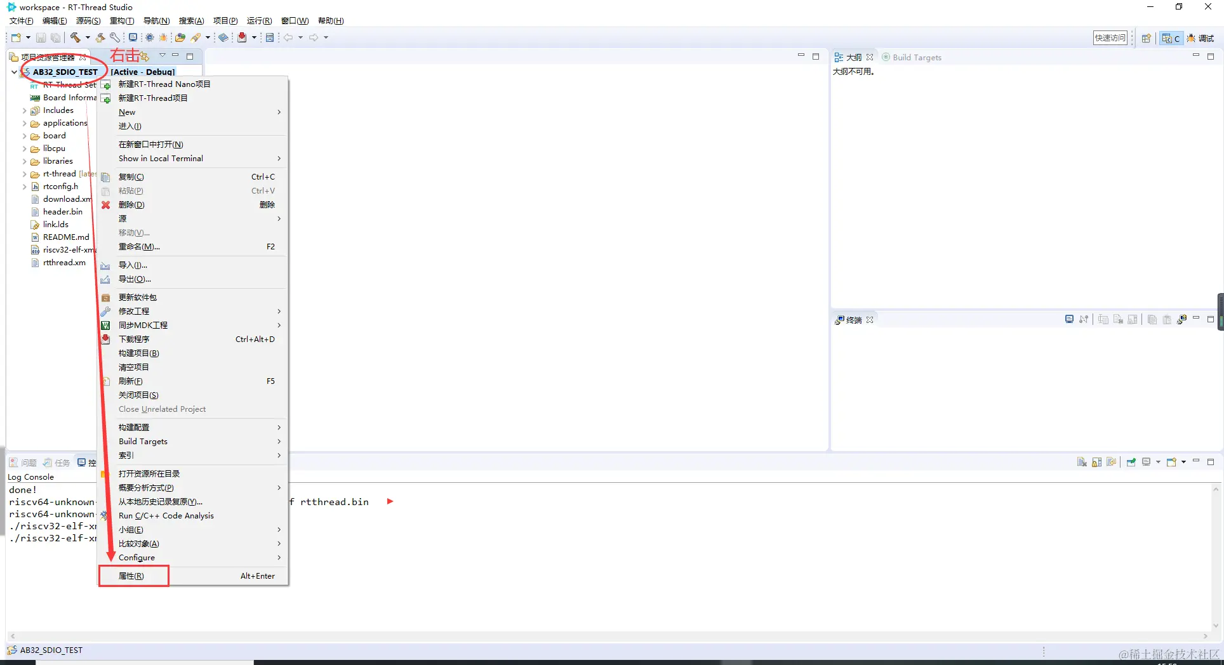Viewport: 1224px width, 665px height.
Task: Click the open-folder search toolbar icon
Action: pyautogui.click(x=180, y=37)
